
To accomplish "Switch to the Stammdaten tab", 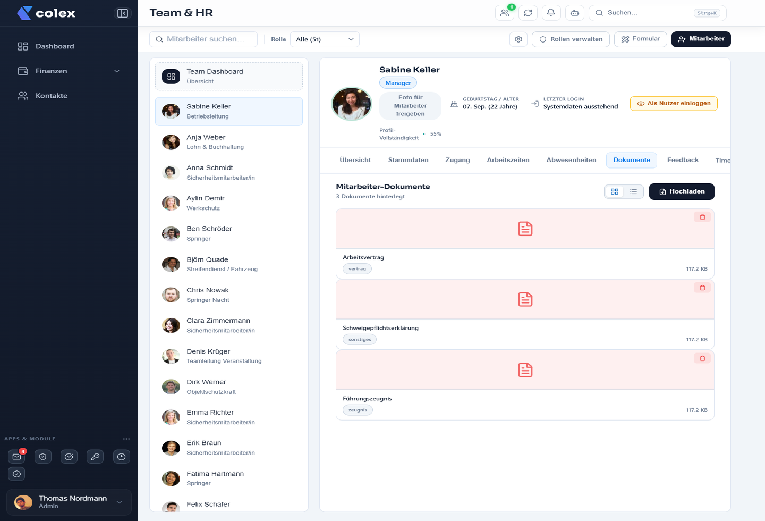I will coord(408,160).
